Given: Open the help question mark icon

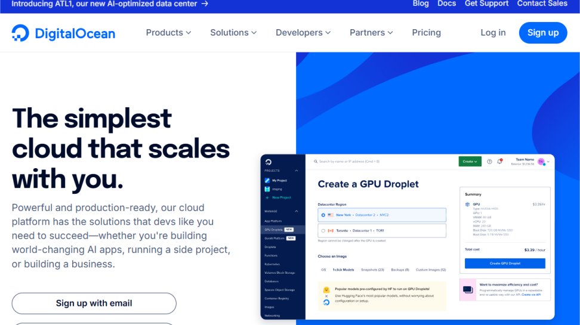Looking at the screenshot, I should click(x=489, y=162).
